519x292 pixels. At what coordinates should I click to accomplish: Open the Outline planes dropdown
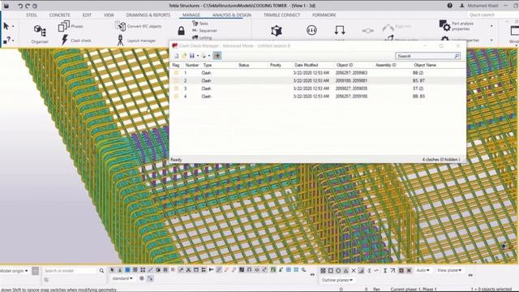337,280
